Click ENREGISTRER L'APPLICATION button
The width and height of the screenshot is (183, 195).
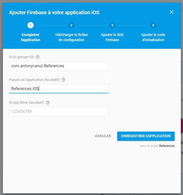pos(146,136)
